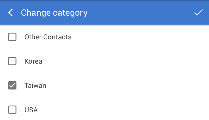Viewport: 209px width, 120px height.
Task: Tick the Other Contacts checkbox
Action: (12, 37)
